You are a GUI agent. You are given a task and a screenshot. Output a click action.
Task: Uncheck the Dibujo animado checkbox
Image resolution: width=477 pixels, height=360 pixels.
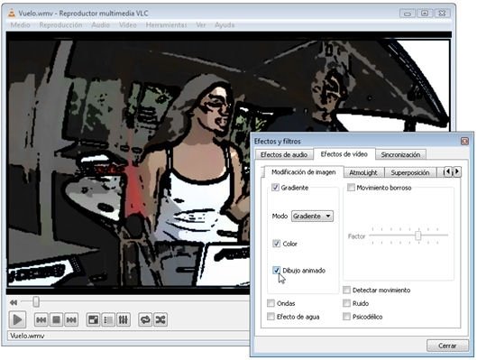pos(276,271)
